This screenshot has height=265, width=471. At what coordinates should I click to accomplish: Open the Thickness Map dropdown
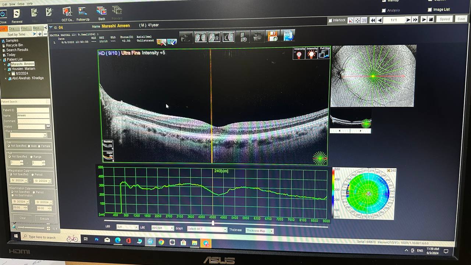pos(260,231)
